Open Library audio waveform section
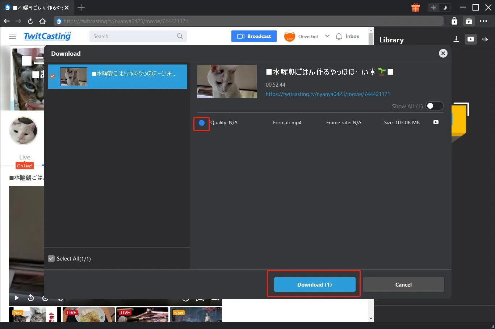This screenshot has width=495, height=329. pyautogui.click(x=485, y=39)
